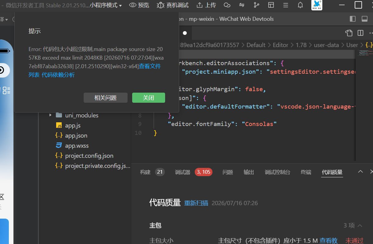Click the notification bell icon
Viewport: 373px width, 244px height.
click(300, 5)
